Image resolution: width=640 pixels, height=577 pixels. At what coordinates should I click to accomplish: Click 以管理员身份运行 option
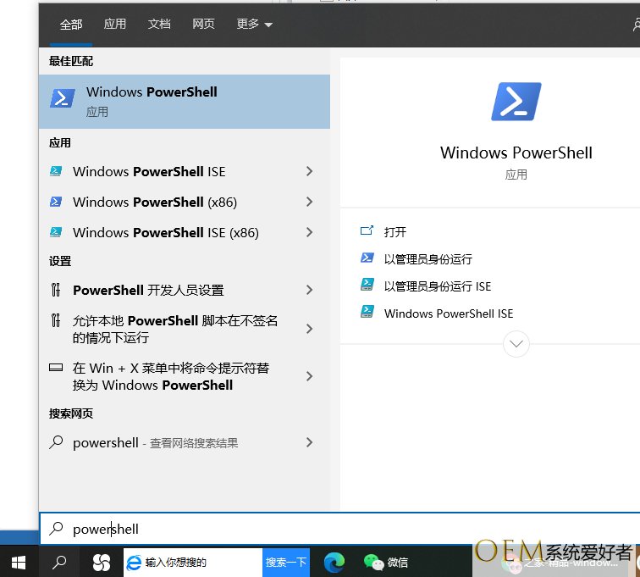coord(428,259)
